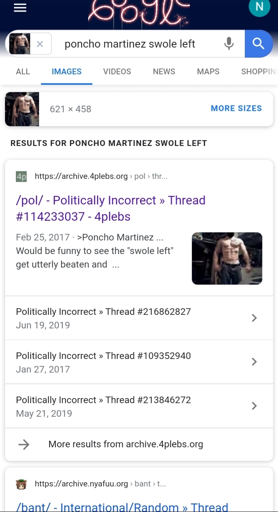Open the 4plebs result image thumbnail
This screenshot has width=278, height=512.
(x=227, y=258)
